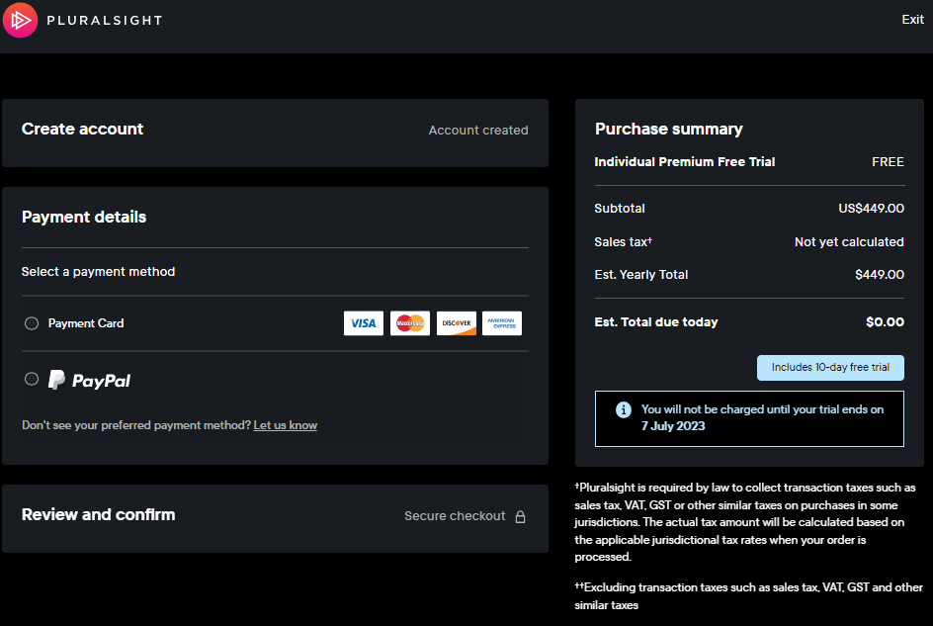Screen dimensions: 933x626
Task: Click the 'Payment Card' label text
Action: point(86,323)
